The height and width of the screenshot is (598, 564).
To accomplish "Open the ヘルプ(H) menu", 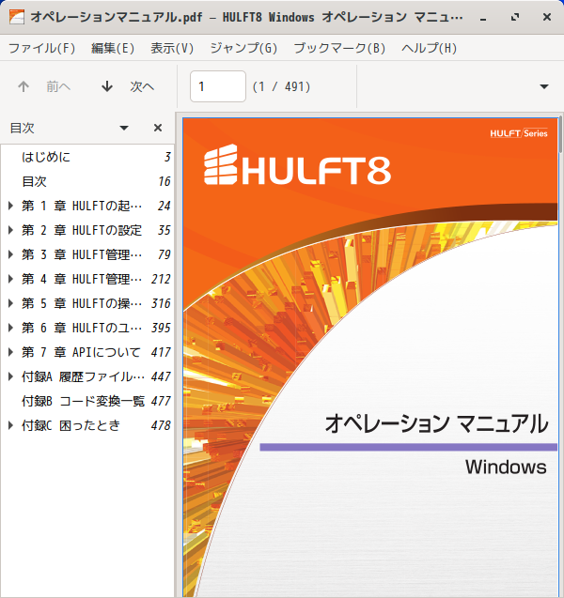I will (x=430, y=48).
